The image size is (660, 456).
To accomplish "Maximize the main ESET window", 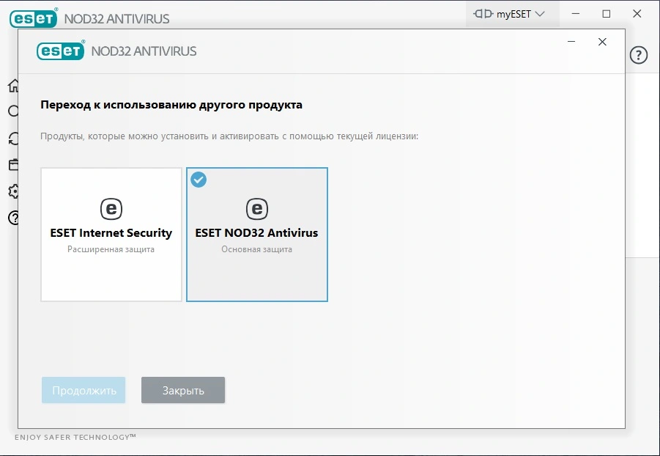I will click(607, 14).
